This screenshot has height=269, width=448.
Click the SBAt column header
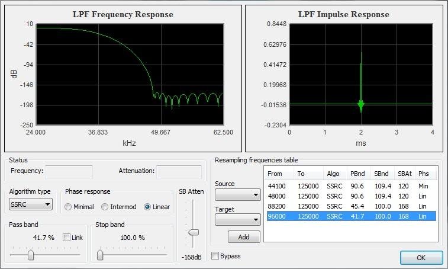coord(405,174)
